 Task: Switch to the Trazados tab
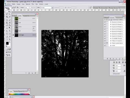[x=25, y=16]
